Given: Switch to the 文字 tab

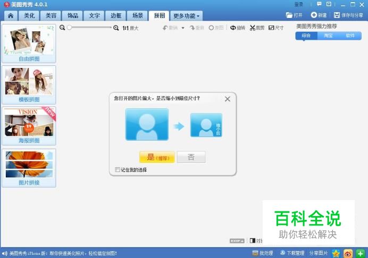Looking at the screenshot, I should (x=94, y=16).
